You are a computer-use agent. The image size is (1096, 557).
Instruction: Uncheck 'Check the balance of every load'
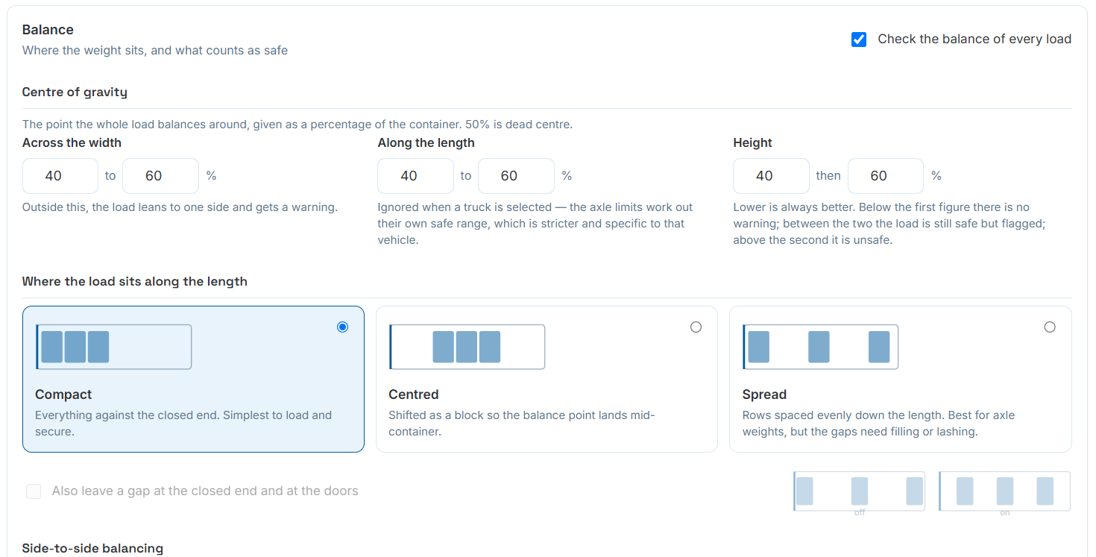859,40
